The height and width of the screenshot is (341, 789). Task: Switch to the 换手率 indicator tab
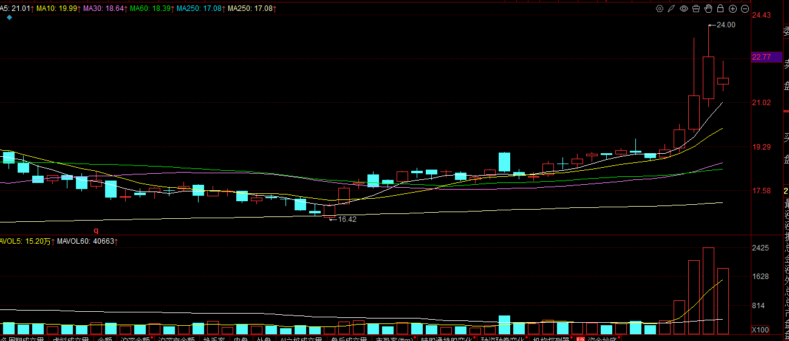pos(214,338)
